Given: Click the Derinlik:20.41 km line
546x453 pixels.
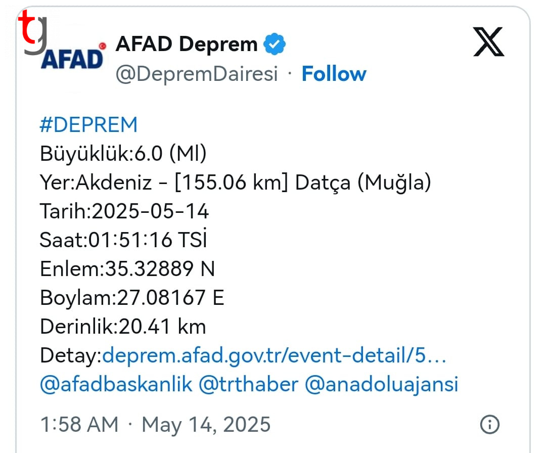Looking at the screenshot, I should tap(123, 327).
